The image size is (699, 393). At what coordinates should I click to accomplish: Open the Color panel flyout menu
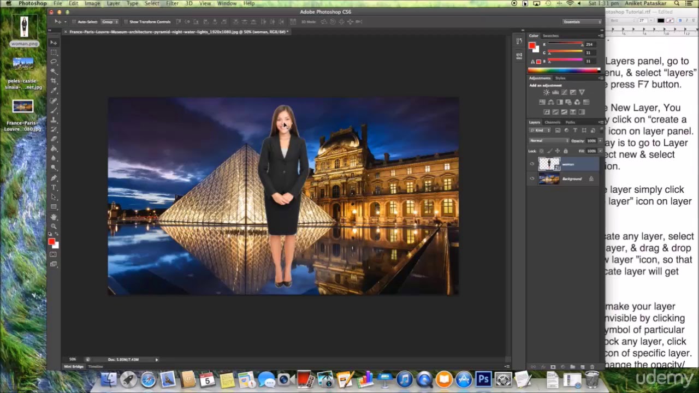(600, 36)
